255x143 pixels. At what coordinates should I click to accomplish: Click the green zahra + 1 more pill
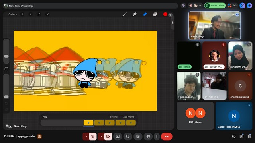(215, 6)
